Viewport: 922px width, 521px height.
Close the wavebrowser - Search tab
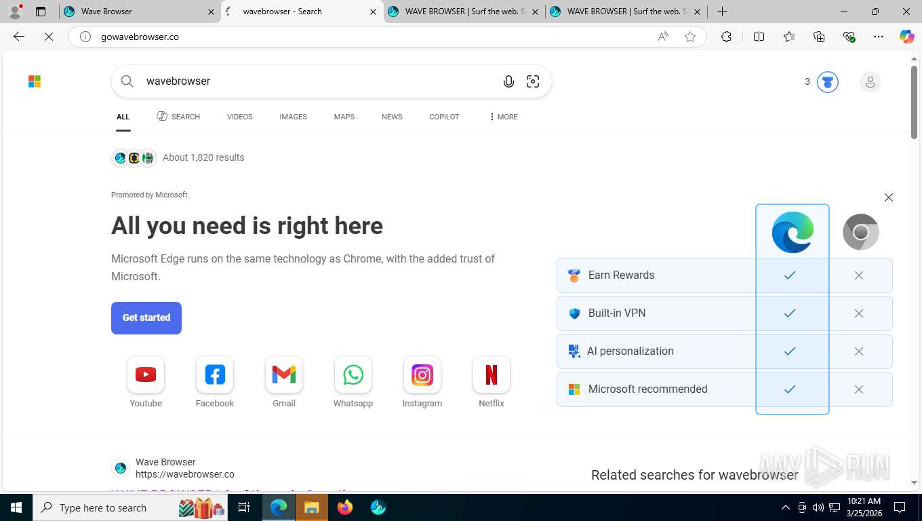(x=373, y=12)
